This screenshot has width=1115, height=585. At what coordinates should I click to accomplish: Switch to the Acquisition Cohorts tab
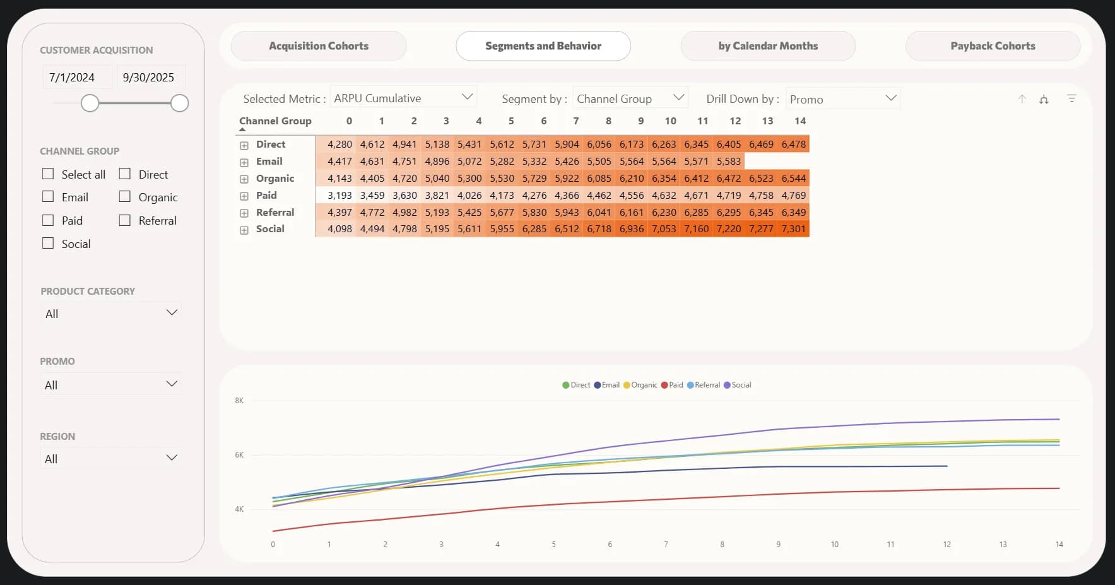[x=319, y=46]
